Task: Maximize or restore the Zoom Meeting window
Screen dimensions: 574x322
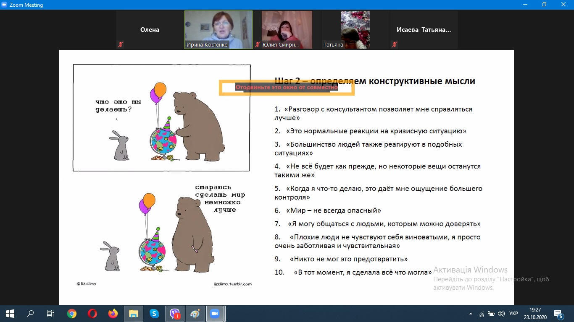Action: [x=544, y=5]
